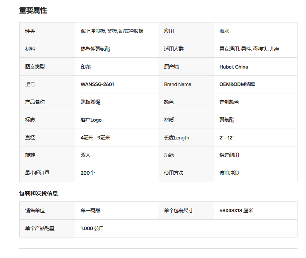This screenshot has height=258, width=306.
Task: Click the model number WANSSG-2601
Action: tap(97, 84)
